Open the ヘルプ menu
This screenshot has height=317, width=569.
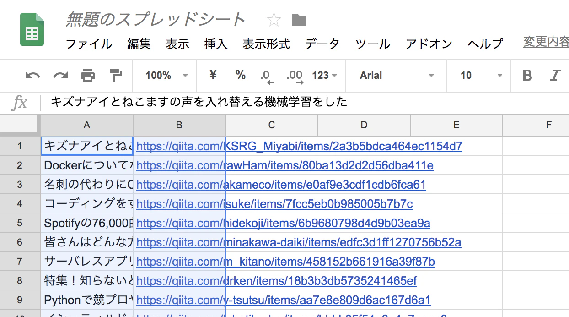point(485,44)
